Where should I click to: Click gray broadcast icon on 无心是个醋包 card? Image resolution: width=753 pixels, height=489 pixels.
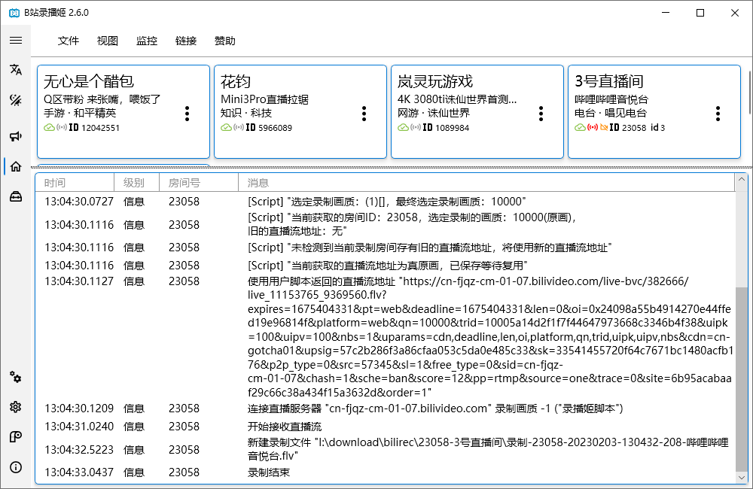62,128
